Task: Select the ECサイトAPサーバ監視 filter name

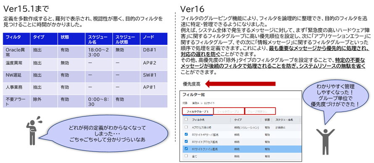Action: [x=205, y=134]
